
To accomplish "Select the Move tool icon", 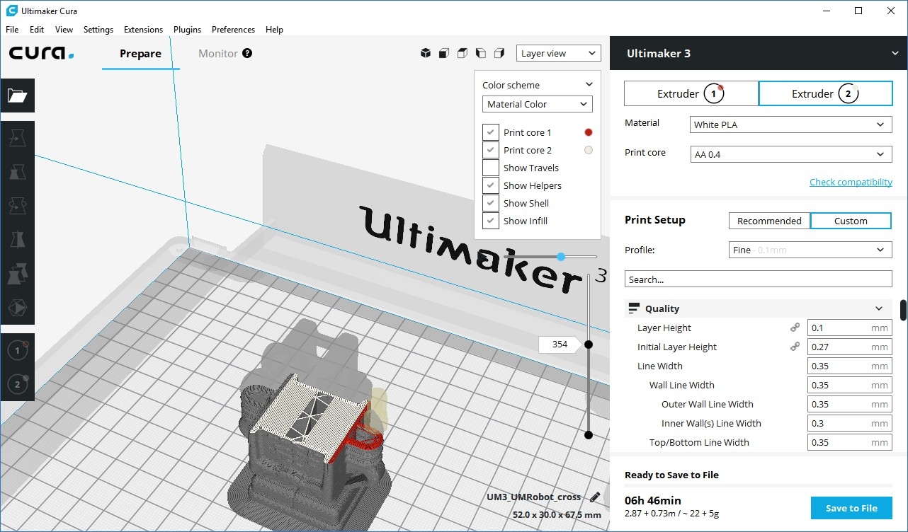I will [x=17, y=139].
